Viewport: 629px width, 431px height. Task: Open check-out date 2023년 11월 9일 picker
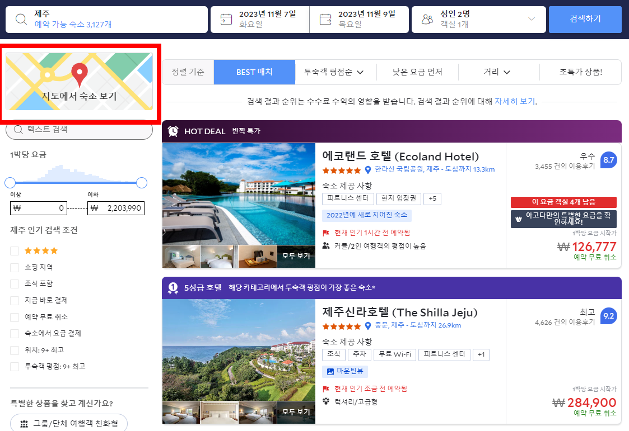[360, 19]
